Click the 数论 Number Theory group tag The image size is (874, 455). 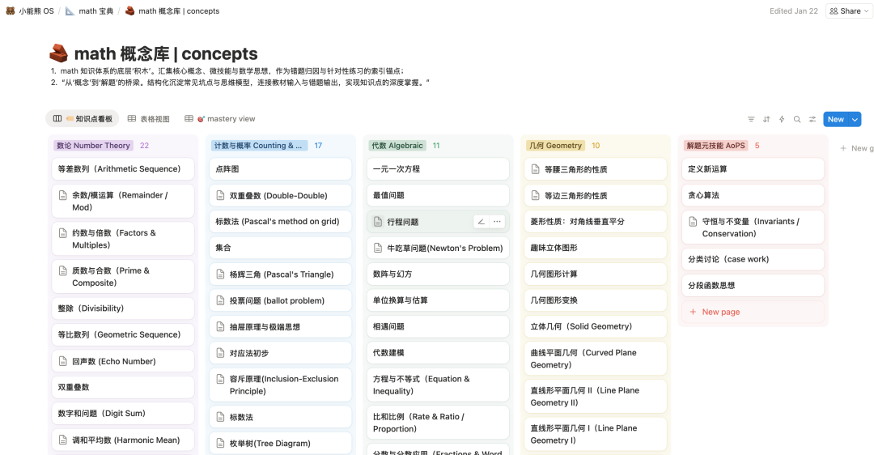(x=93, y=146)
